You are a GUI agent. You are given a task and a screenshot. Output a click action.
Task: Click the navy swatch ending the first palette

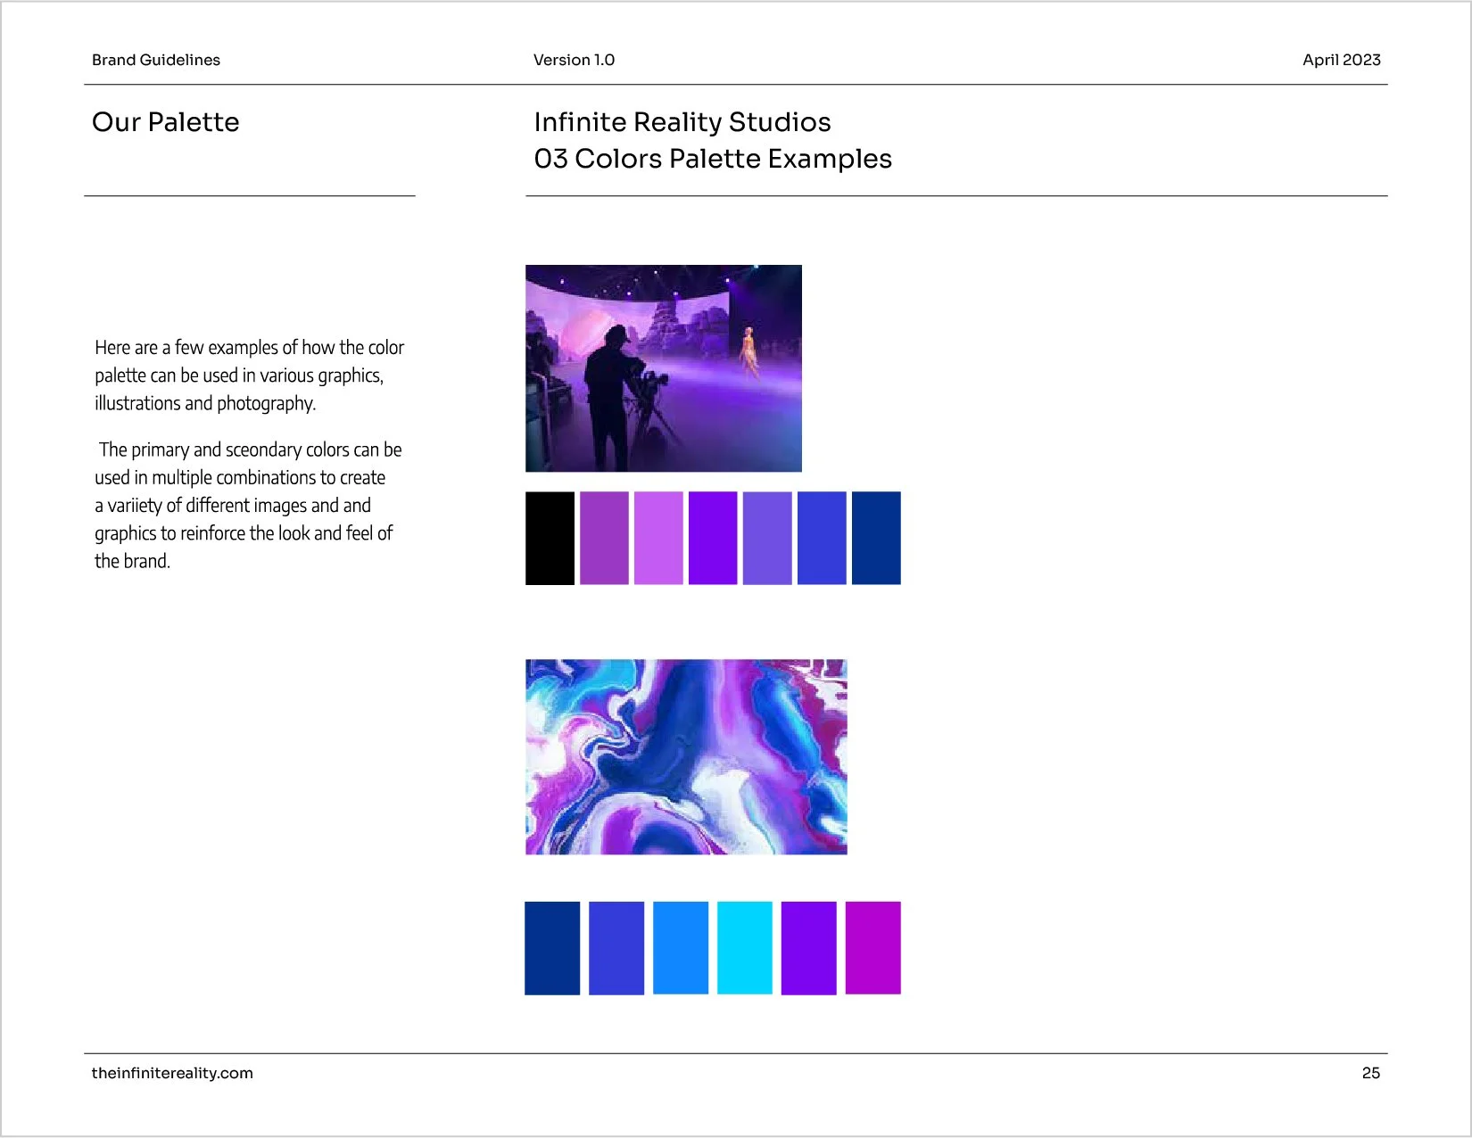(x=876, y=537)
